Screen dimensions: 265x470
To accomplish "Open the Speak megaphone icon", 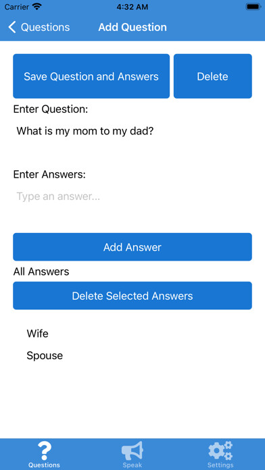I will point(132,450).
